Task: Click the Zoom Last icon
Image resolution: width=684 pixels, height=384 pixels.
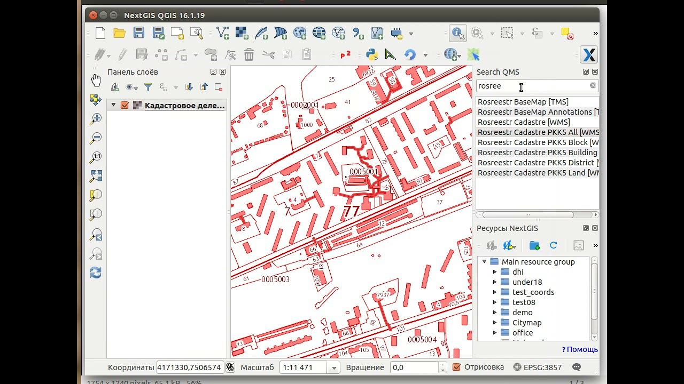Action: 96,234
